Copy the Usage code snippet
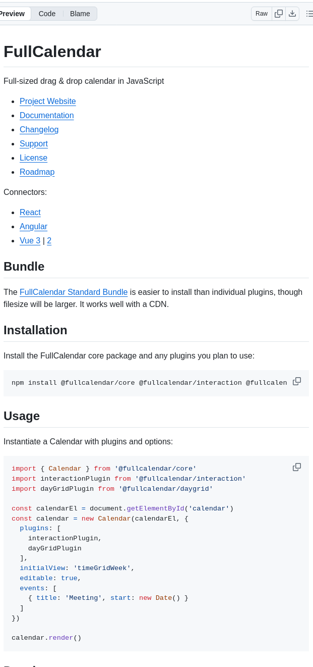 pos(297,467)
